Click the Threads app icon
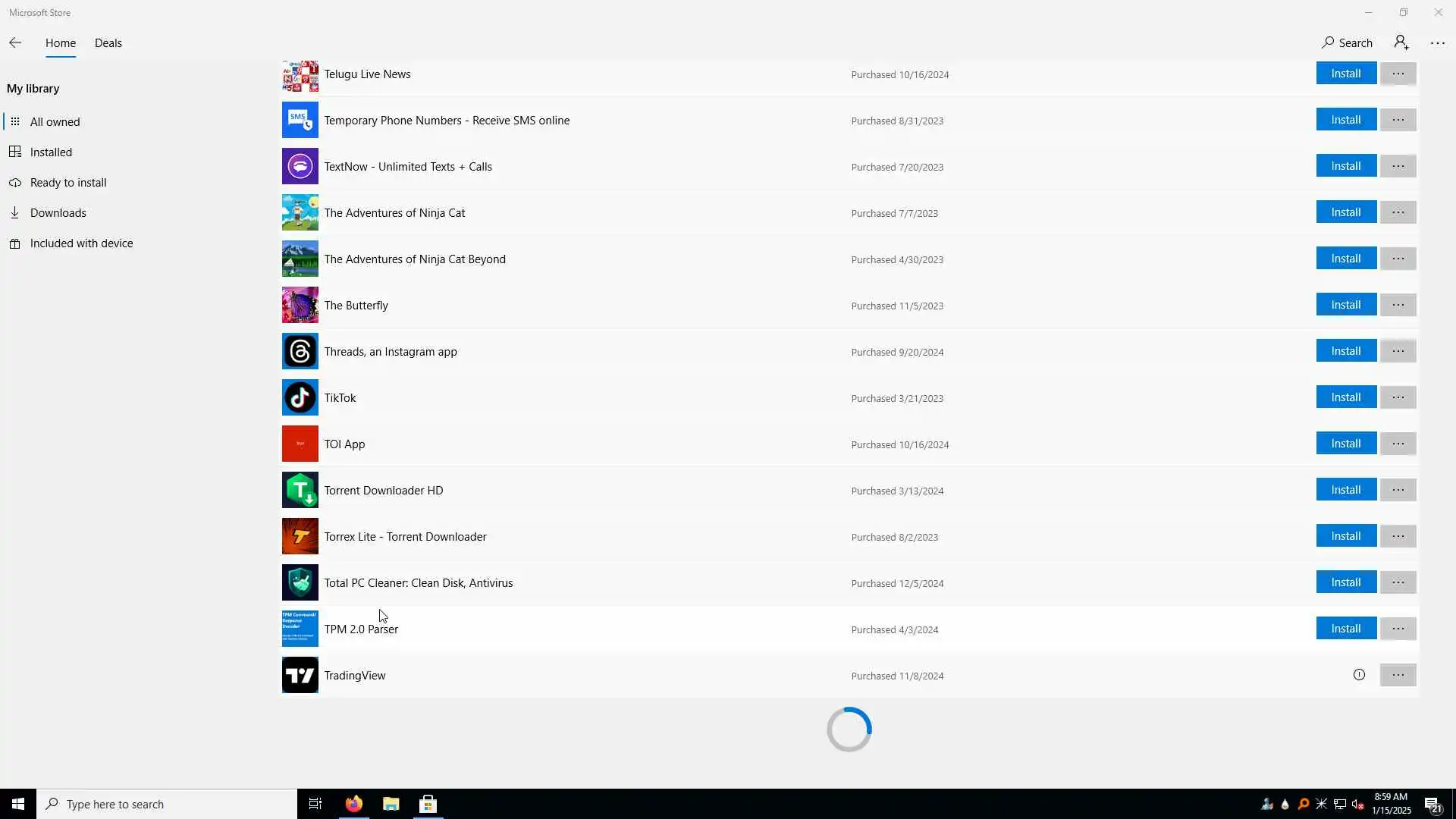This screenshot has width=1456, height=819. (300, 351)
